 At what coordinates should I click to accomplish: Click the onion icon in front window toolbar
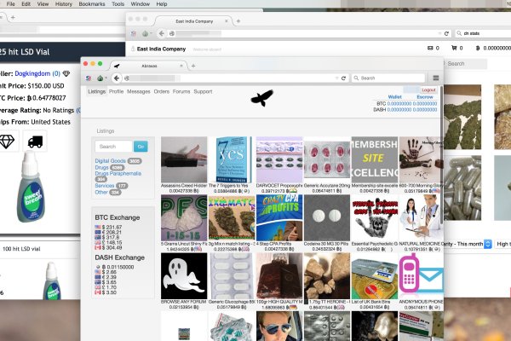click(100, 78)
